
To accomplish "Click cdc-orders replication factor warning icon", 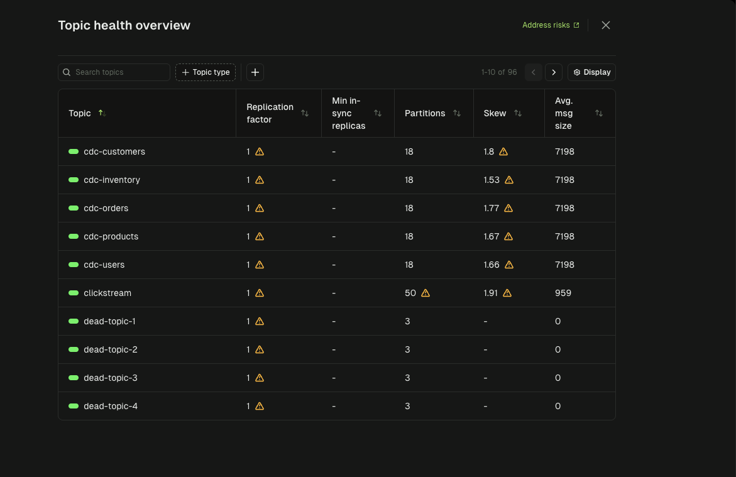I will (260, 208).
